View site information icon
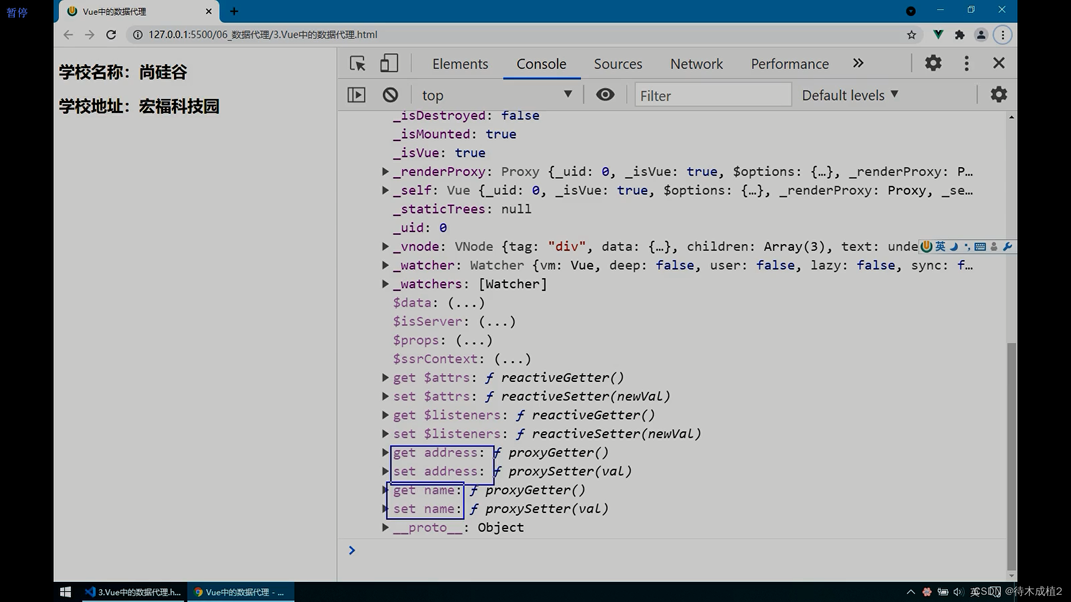The height and width of the screenshot is (602, 1071). click(137, 35)
